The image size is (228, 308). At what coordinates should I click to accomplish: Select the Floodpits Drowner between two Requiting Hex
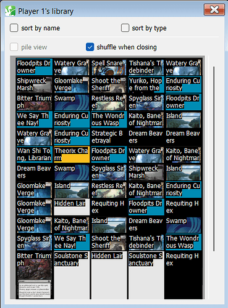pyautogui.click(x=146, y=207)
